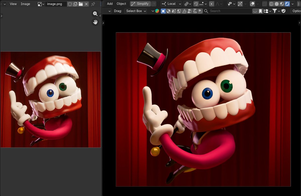The height and width of the screenshot is (196, 301).
Task: Toggle snapping magnet icon
Action: point(196,4)
